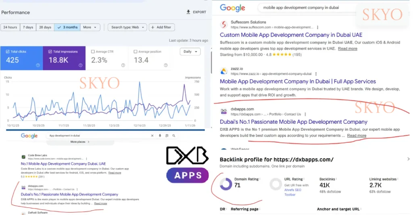Click the zazz.io favicon
Screen dimensions: 413x215
(x=224, y=71)
